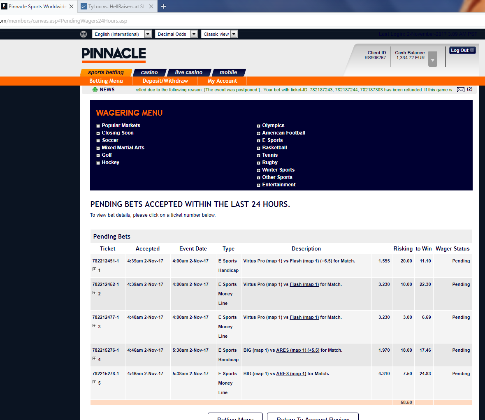485x420 pixels.
Task: Expand details icon for bet 3
Action: point(94,326)
